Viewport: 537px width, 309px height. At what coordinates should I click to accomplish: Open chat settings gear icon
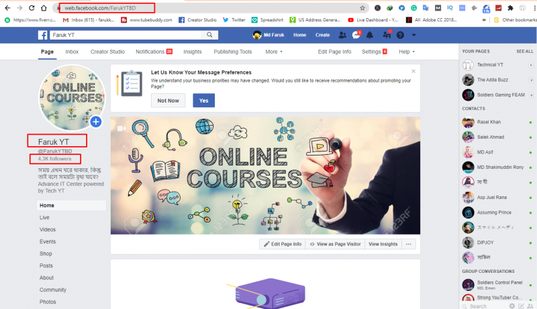[x=511, y=306]
